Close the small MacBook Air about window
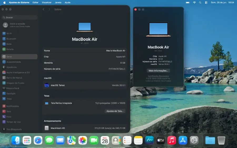 coord(135,9)
